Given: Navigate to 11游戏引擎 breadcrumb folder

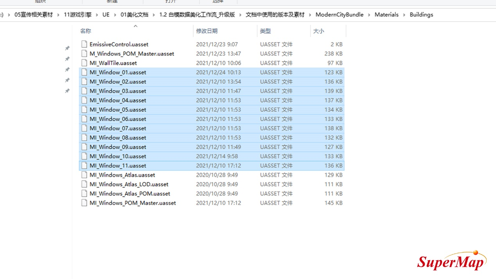Looking at the screenshot, I should coord(77,15).
